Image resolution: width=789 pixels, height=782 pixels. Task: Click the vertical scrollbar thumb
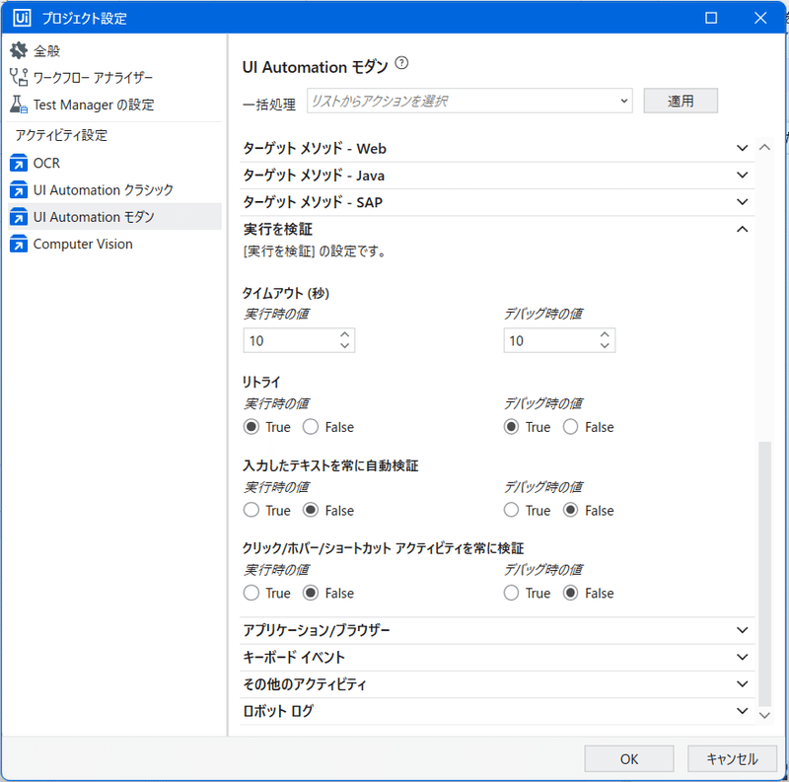[x=764, y=574]
